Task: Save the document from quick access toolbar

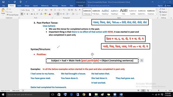Action: pos(3,2)
